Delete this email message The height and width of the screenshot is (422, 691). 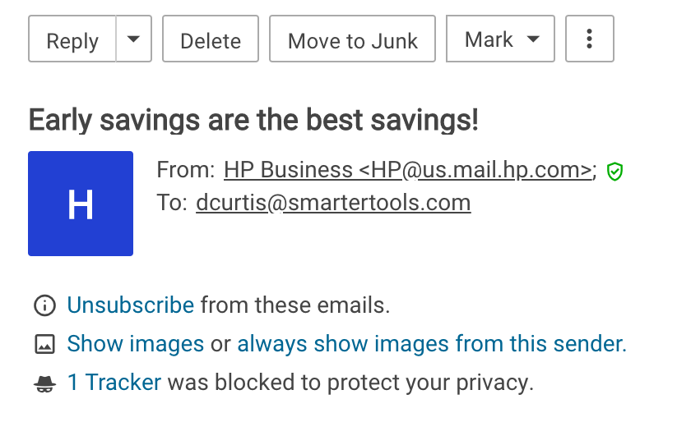pos(211,39)
